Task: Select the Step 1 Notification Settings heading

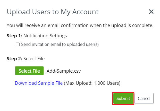Action: pyautogui.click(x=37, y=36)
